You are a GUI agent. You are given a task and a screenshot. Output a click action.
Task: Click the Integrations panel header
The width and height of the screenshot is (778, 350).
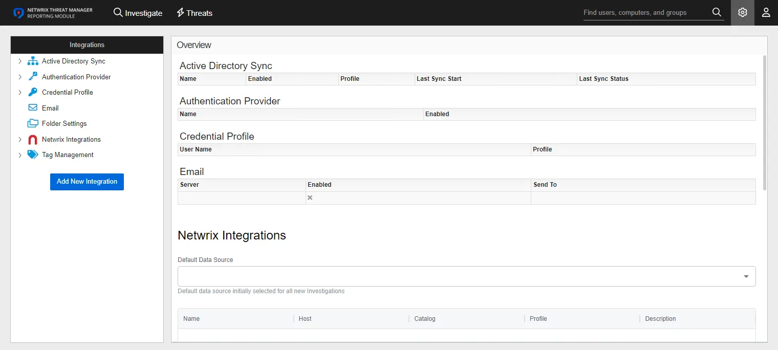pyautogui.click(x=87, y=45)
